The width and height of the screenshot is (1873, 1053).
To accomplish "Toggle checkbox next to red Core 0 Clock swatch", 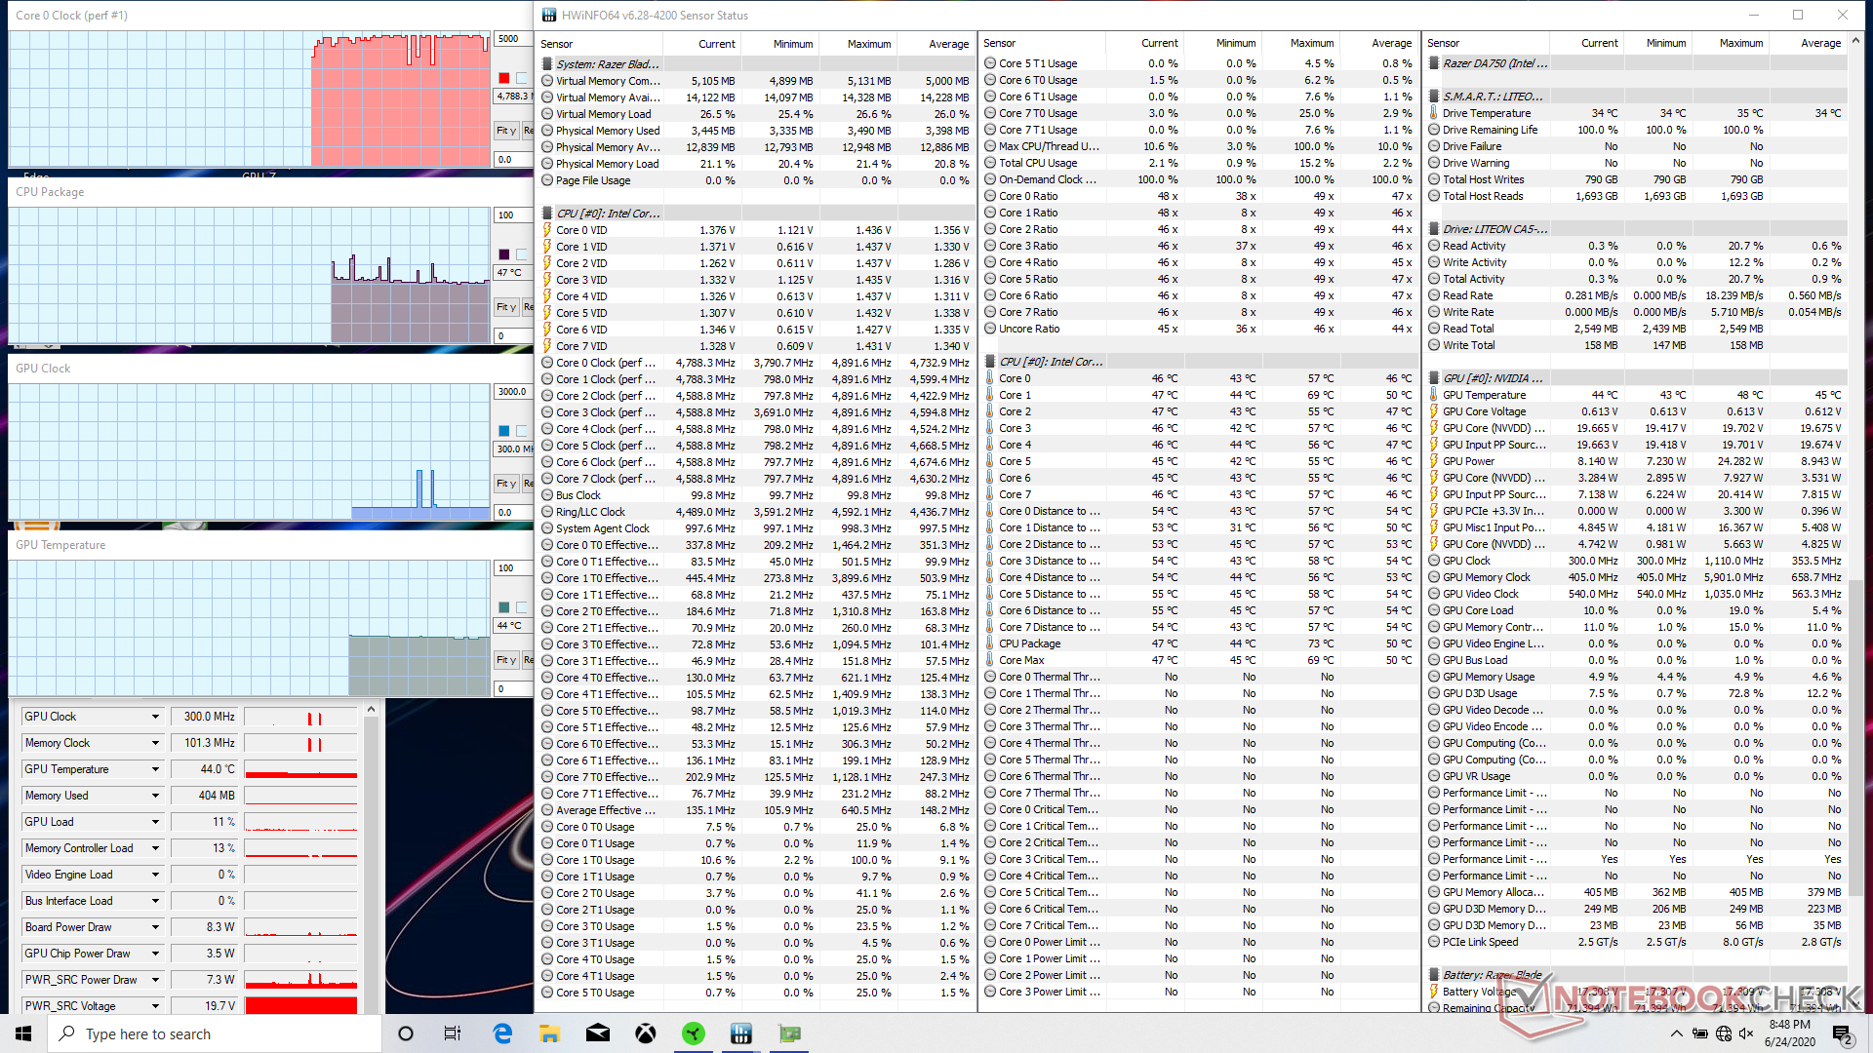I will 523,78.
